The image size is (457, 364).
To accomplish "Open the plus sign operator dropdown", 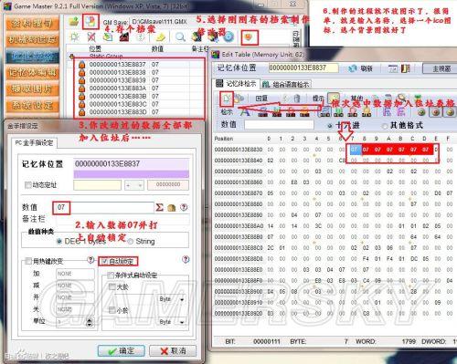I will 134,185.
